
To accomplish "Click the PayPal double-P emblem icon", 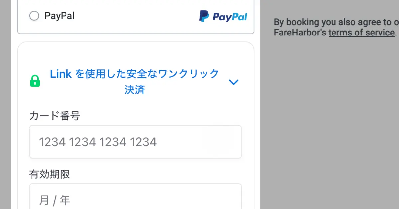I will 204,16.
